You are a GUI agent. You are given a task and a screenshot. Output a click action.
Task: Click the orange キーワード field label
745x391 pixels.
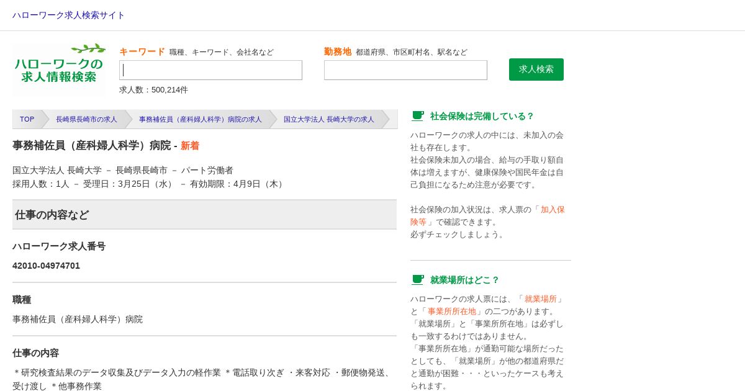coord(142,52)
